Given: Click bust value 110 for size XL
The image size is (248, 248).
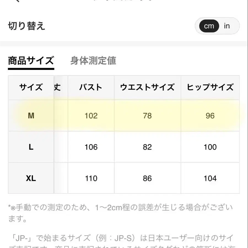Looking at the screenshot, I should [91, 178].
